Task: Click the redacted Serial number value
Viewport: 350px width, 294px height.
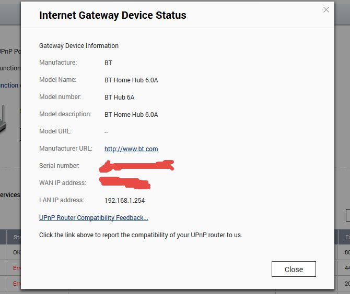Action: 137,166
